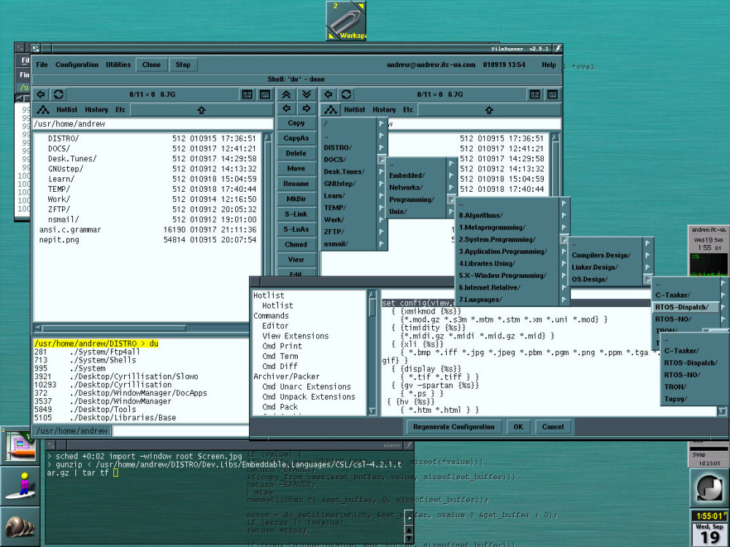Click the configuration tree list scrollbar
The width and height of the screenshot is (730, 547).
tap(372, 352)
